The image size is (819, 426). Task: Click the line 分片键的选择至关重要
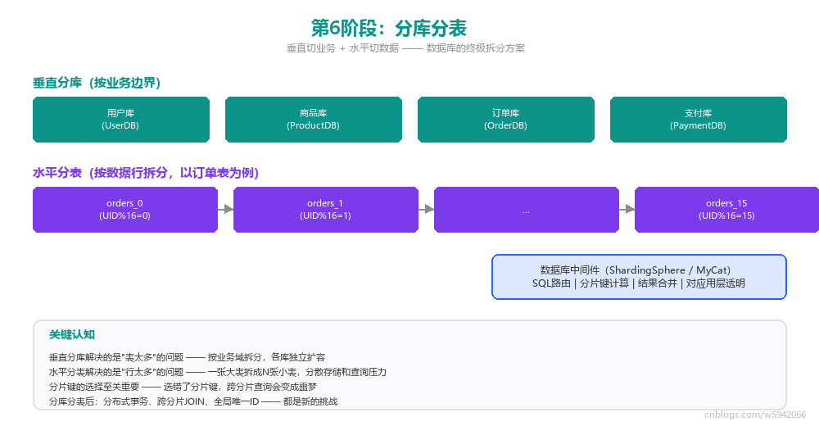click(183, 387)
